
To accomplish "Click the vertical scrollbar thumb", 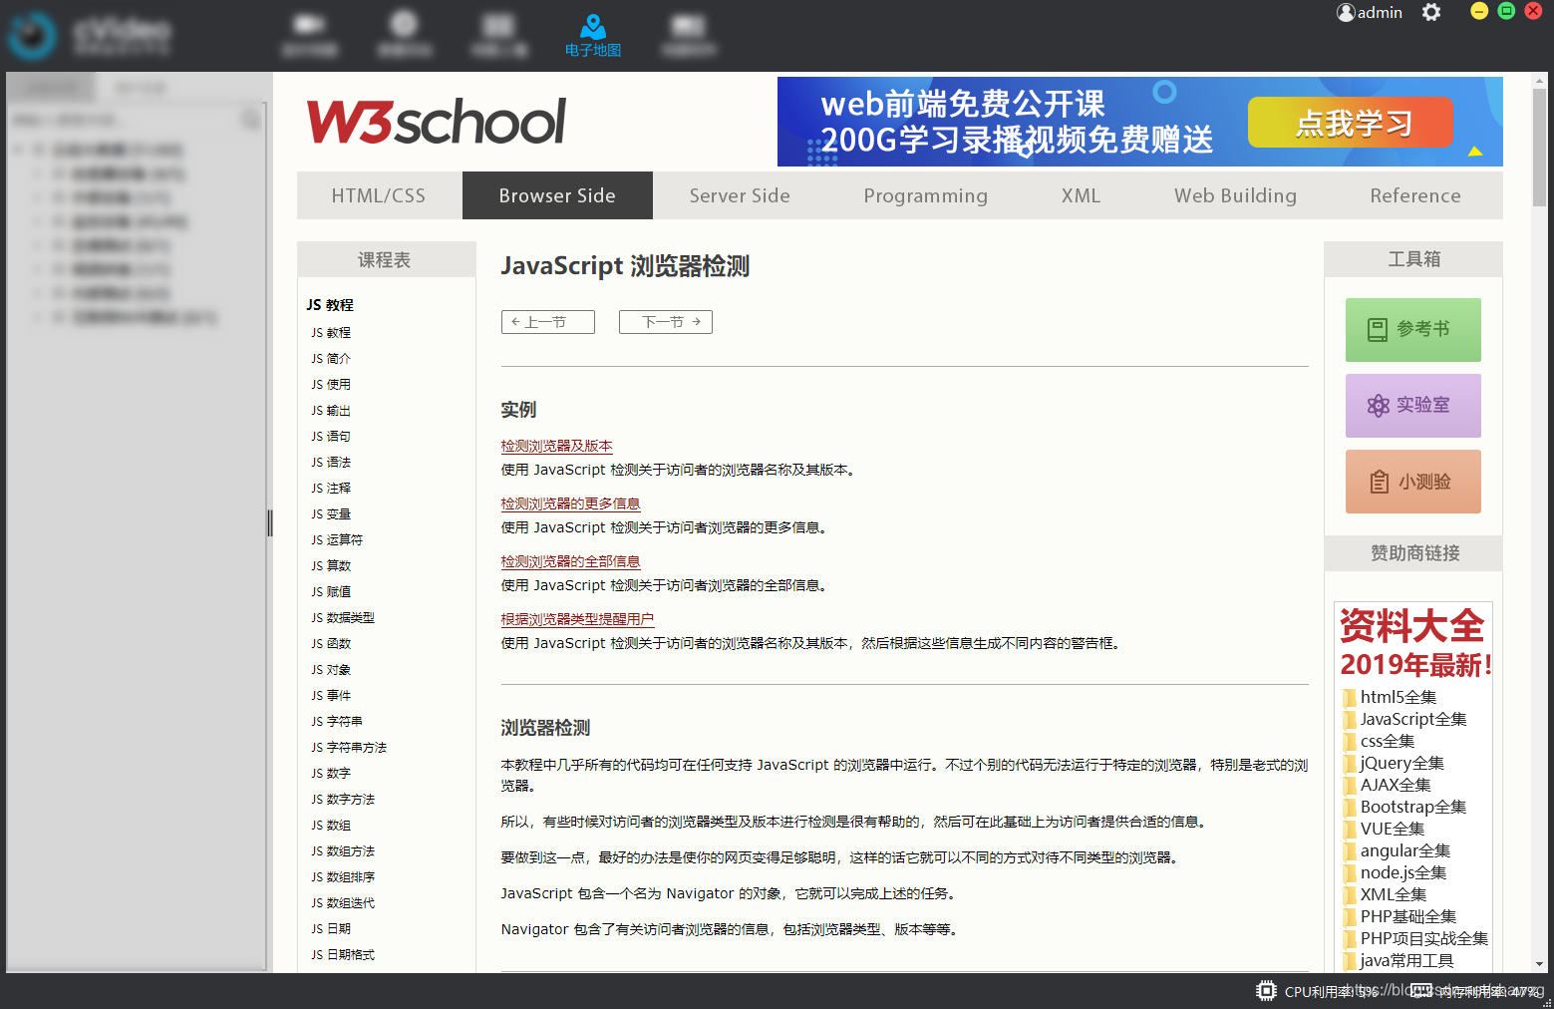I will (1540, 148).
